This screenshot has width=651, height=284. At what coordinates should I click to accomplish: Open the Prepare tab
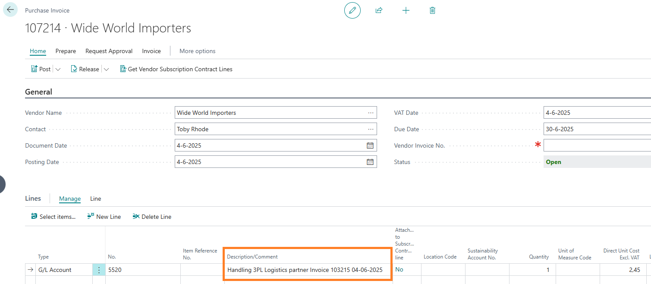point(66,51)
